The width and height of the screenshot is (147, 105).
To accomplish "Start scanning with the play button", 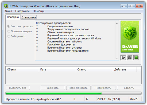I will coord(123,57).
